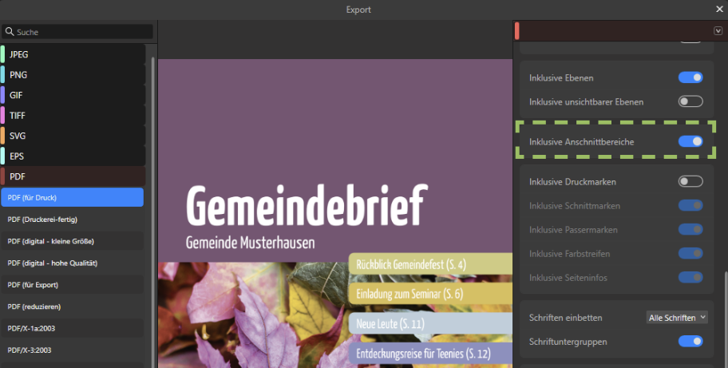
Task: Choose the TIFF export format
Action: click(x=73, y=116)
